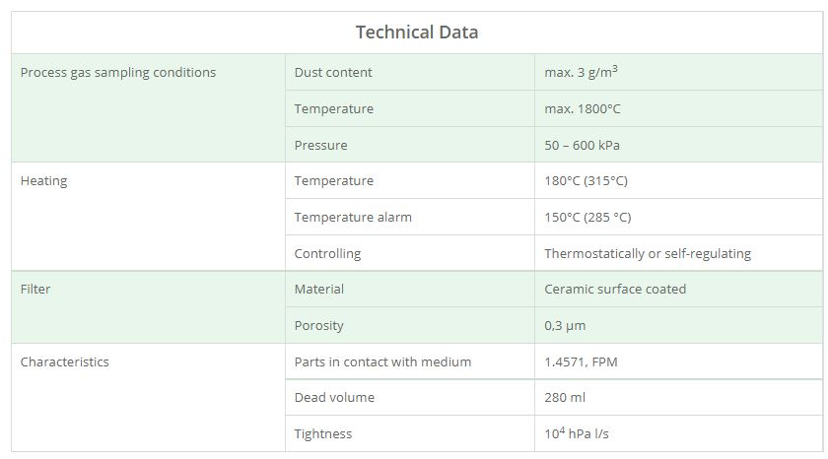Select Thermostatically or self-regulating text
This screenshot has height=459, width=828.
[x=648, y=254]
